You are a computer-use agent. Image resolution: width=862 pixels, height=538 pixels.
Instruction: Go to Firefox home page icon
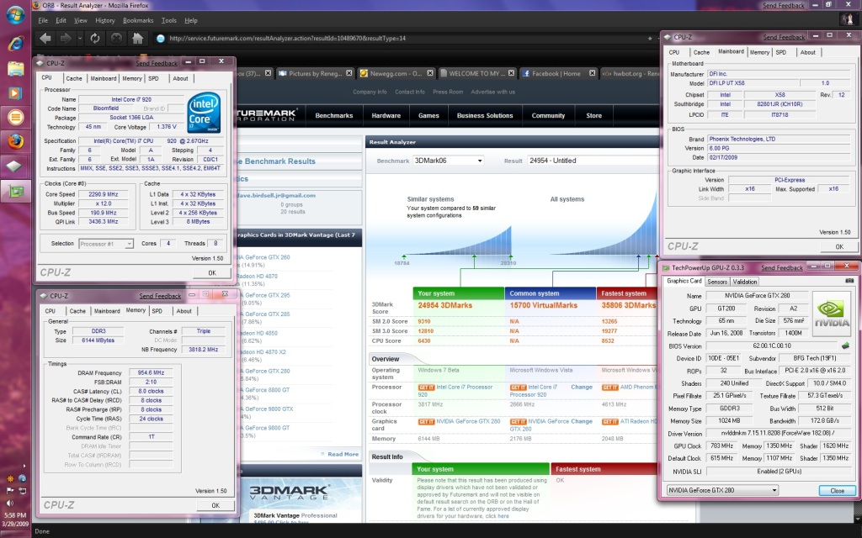coord(137,39)
